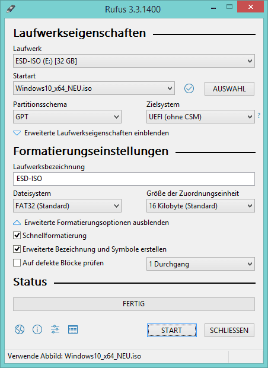The height and width of the screenshot is (368, 268).
Task: Expand Erweiterte Laufwerkseigenschaften einblenden
Action: [x=91, y=133]
